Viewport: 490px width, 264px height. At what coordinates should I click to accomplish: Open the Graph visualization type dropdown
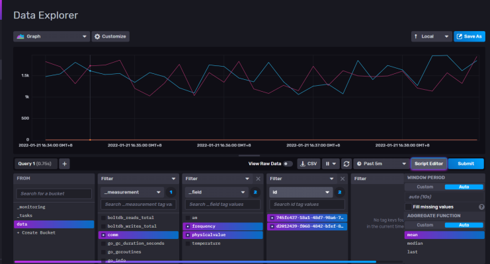(52, 36)
